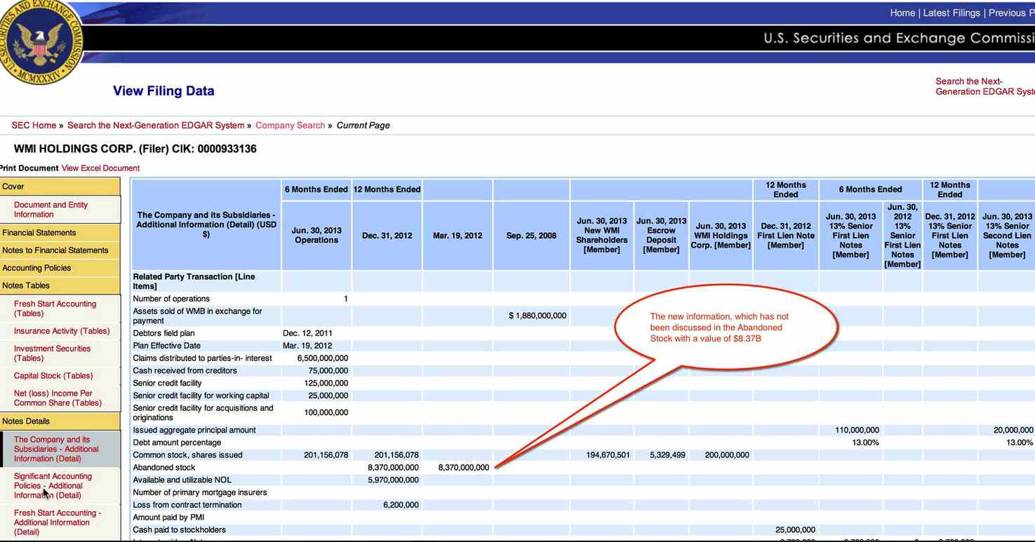This screenshot has width=1035, height=542.
Task: Open Latest Filings in the top bar
Action: (x=952, y=13)
